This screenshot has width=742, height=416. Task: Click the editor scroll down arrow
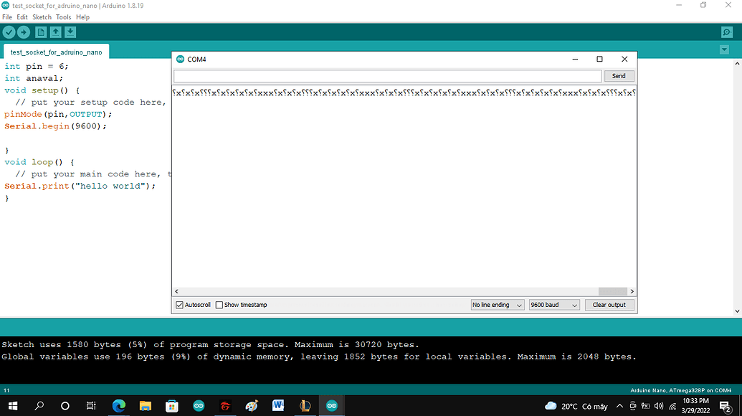point(737,311)
